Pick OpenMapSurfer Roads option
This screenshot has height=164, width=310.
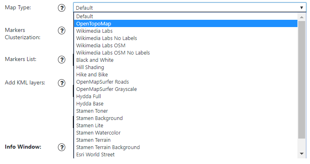[186, 82]
